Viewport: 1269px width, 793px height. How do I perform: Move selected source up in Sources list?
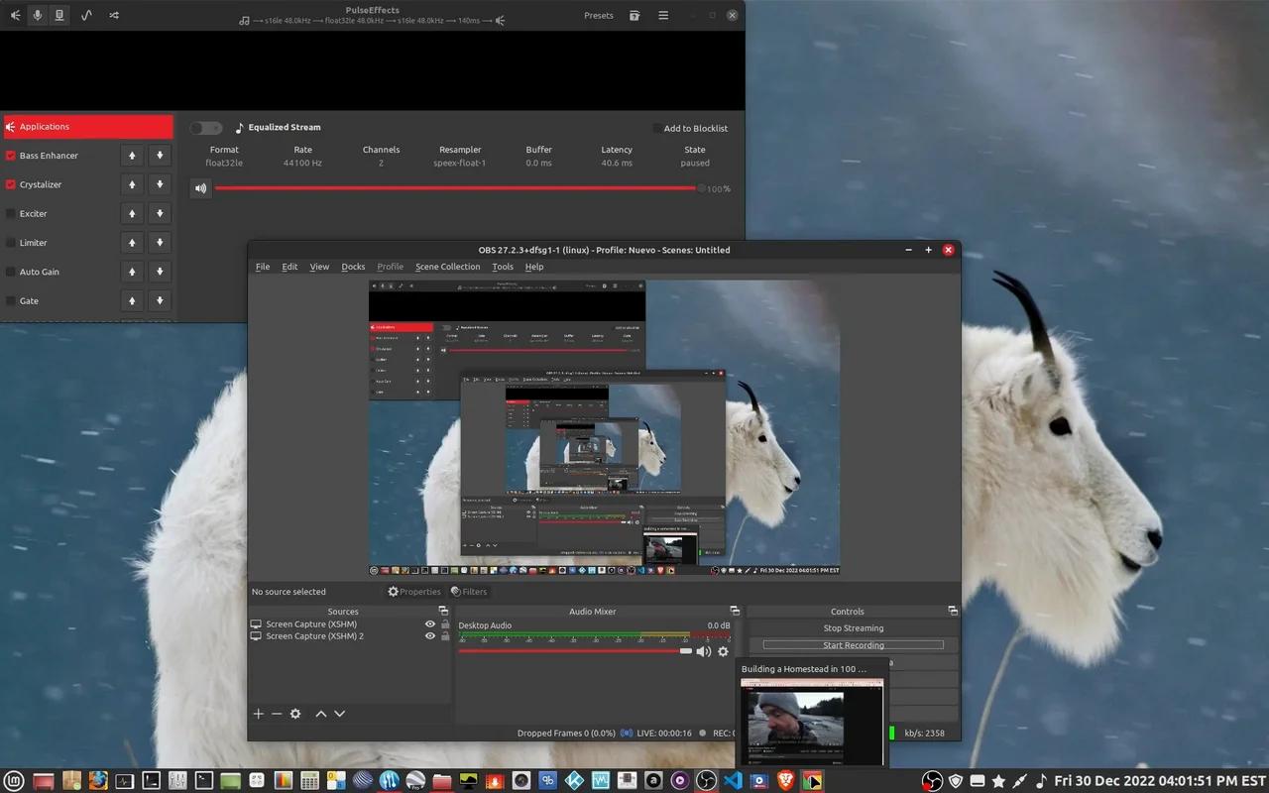click(x=321, y=714)
